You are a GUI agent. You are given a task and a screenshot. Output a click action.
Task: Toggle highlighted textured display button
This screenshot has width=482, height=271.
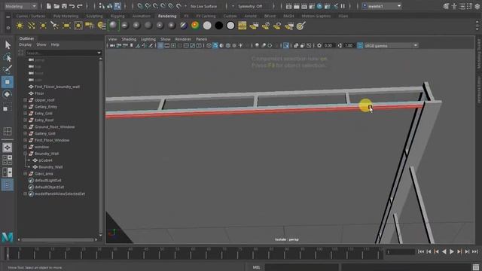215,45
